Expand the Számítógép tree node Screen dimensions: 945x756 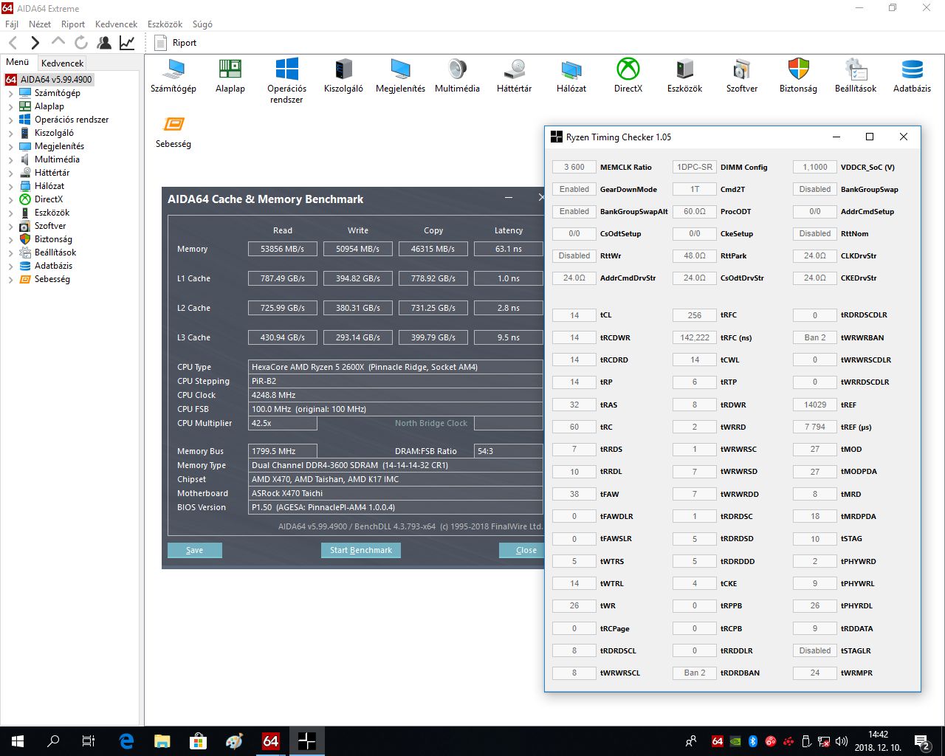(10, 93)
